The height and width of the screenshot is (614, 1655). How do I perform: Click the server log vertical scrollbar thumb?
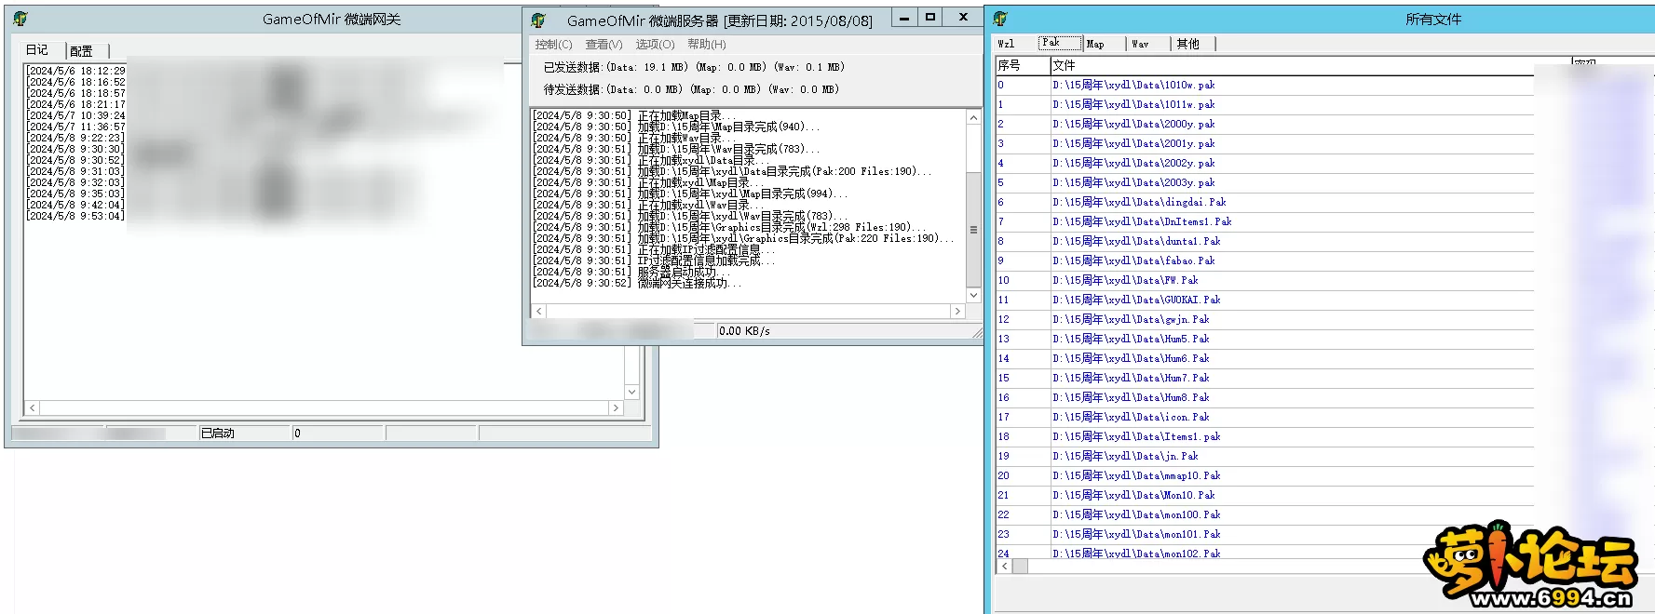point(974,229)
